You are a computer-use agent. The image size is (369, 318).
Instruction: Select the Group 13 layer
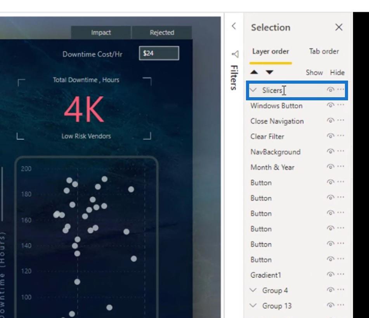277,306
